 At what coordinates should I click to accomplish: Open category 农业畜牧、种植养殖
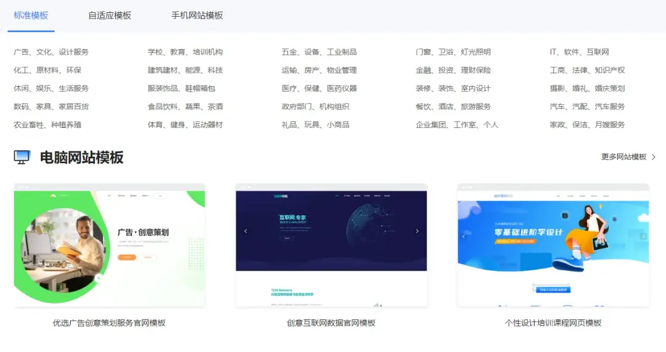[47, 125]
